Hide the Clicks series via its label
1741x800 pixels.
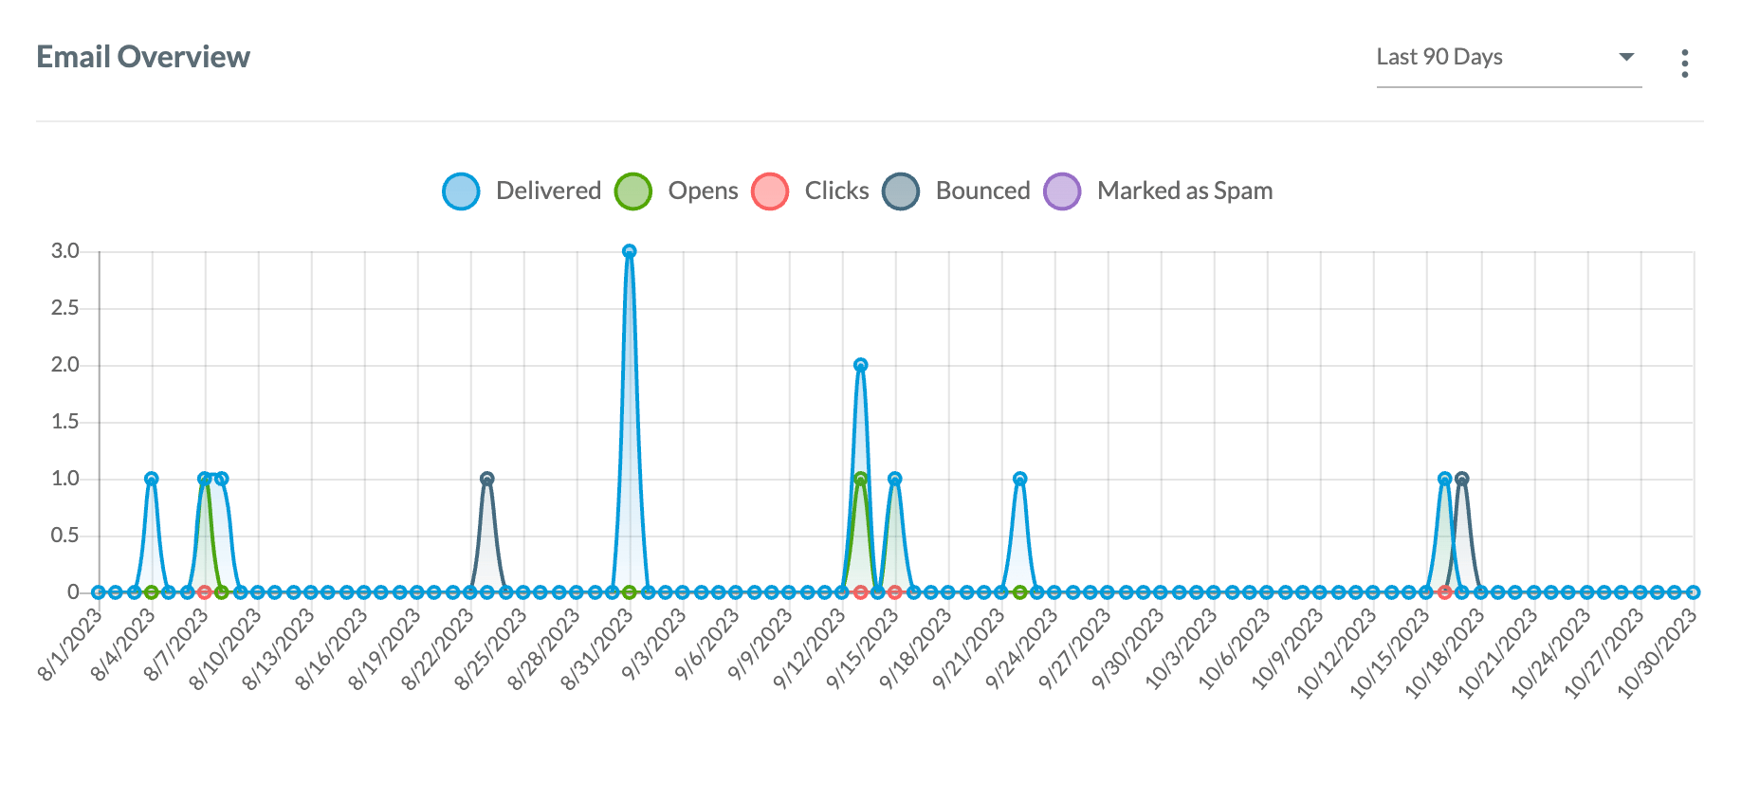pos(836,191)
